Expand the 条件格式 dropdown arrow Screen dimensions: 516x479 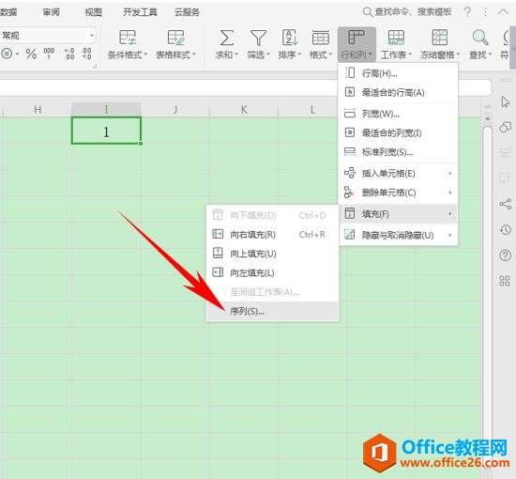(145, 54)
